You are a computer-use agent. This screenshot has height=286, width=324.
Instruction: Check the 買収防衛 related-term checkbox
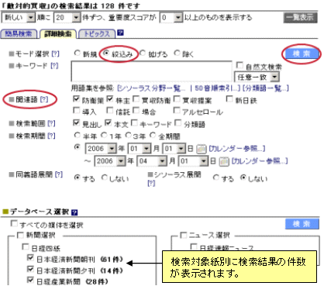136,99
